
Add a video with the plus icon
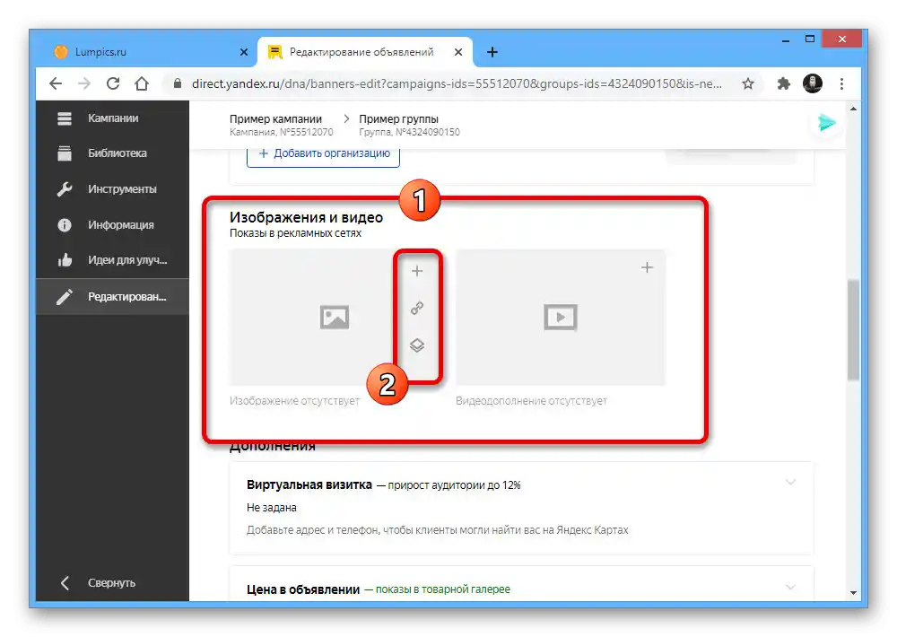[647, 267]
